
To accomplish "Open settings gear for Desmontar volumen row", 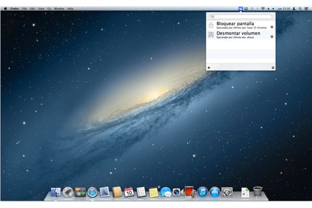I will pyautogui.click(x=272, y=37).
